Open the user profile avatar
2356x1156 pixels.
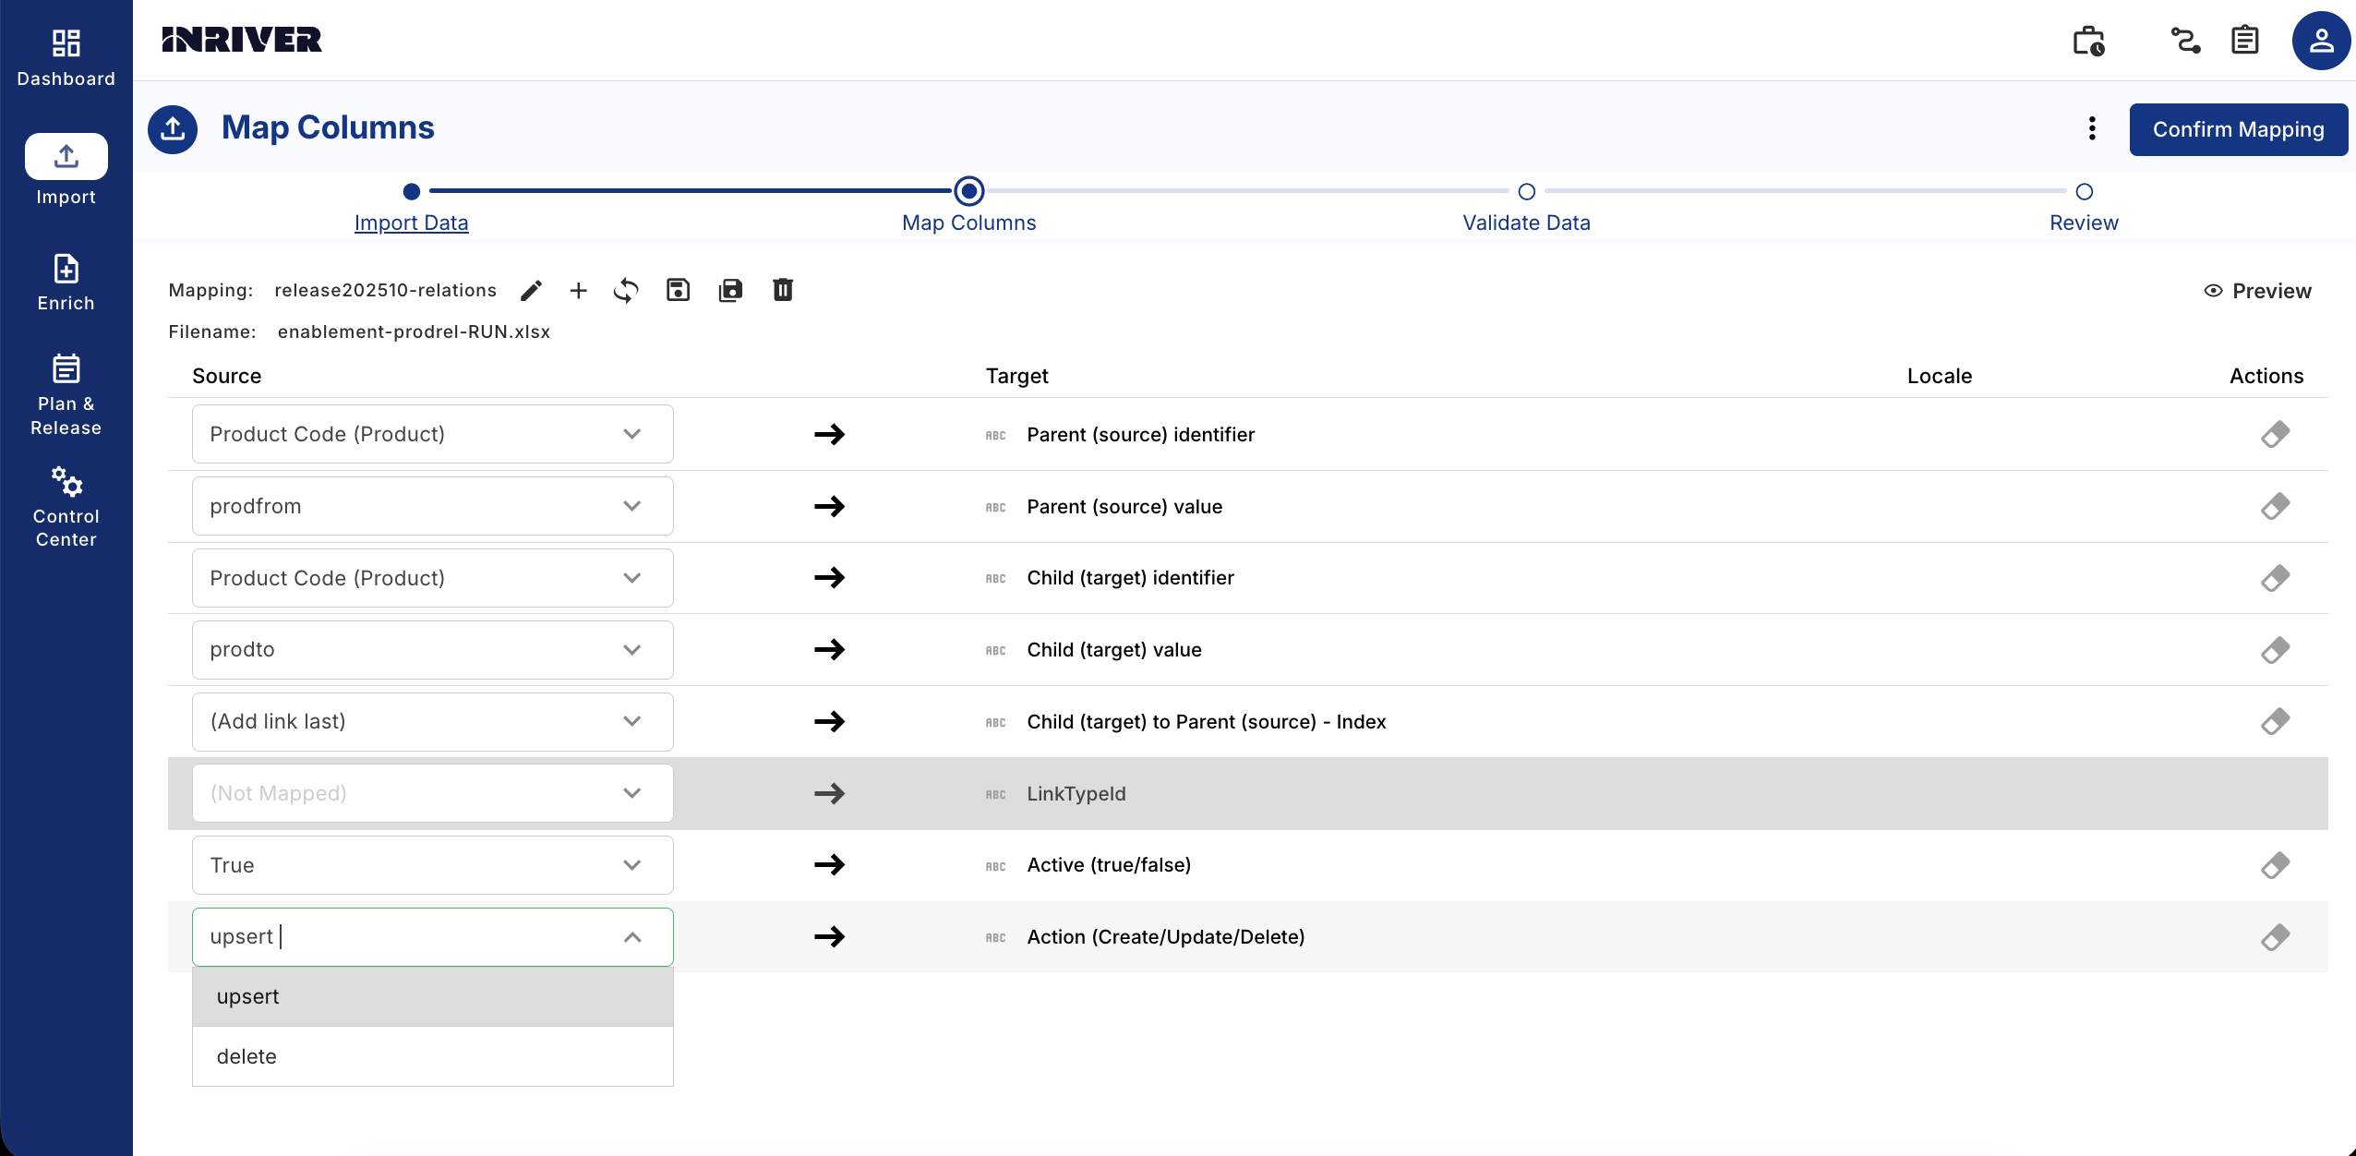tap(2321, 41)
